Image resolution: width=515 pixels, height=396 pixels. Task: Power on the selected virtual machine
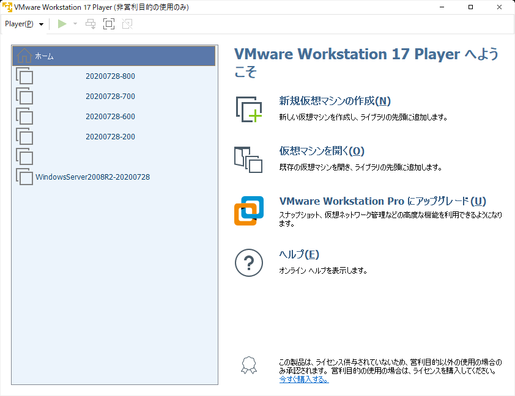[61, 24]
